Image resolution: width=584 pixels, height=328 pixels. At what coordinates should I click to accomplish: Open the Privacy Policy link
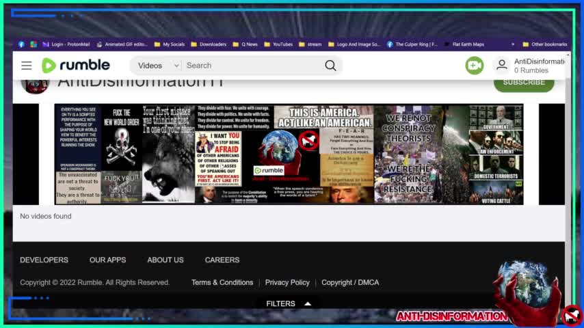pos(287,283)
